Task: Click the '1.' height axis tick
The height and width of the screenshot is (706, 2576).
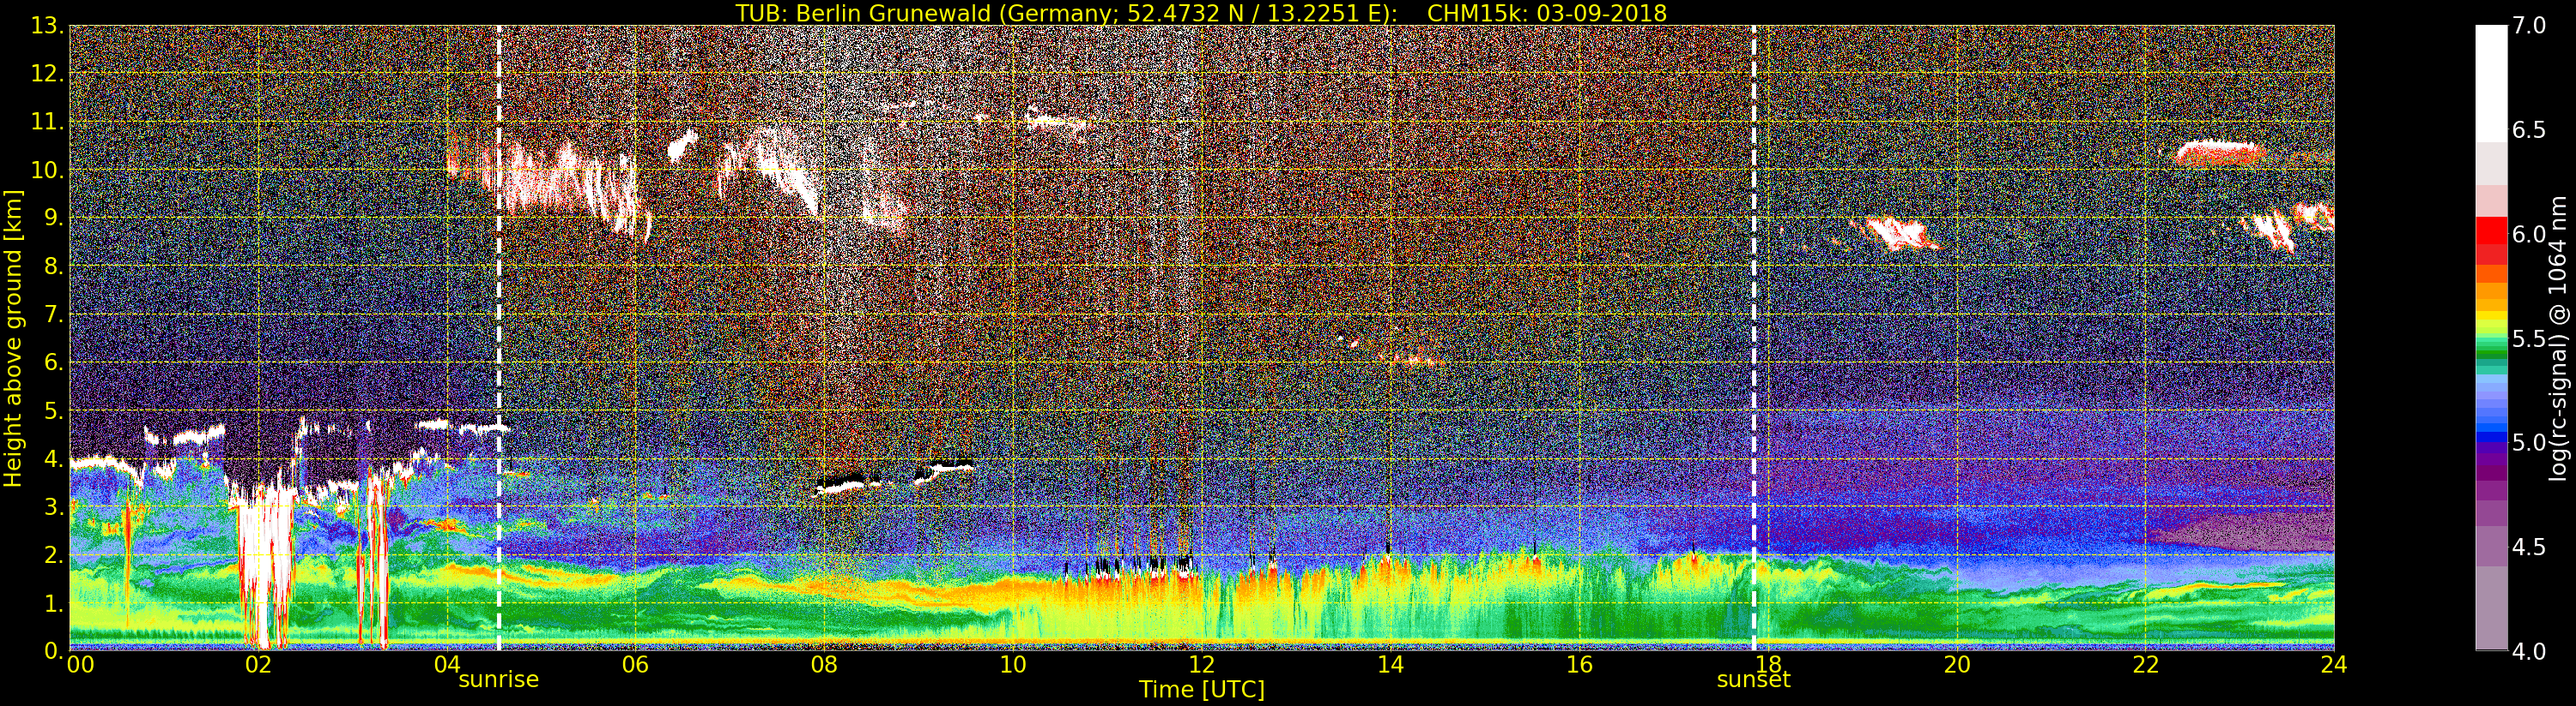Action: pyautogui.click(x=53, y=603)
